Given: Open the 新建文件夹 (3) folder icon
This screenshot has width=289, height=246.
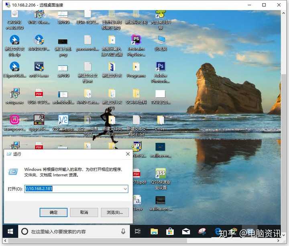Looking at the screenshot, I should (112, 125).
